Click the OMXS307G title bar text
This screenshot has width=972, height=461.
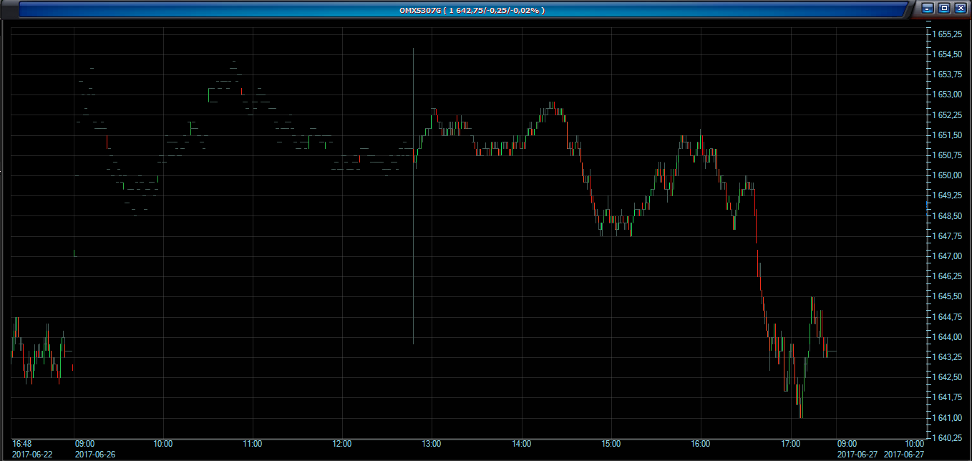pyautogui.click(x=472, y=10)
